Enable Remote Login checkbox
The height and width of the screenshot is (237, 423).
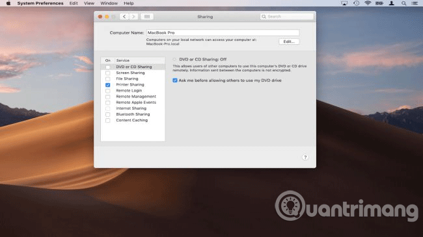(107, 90)
